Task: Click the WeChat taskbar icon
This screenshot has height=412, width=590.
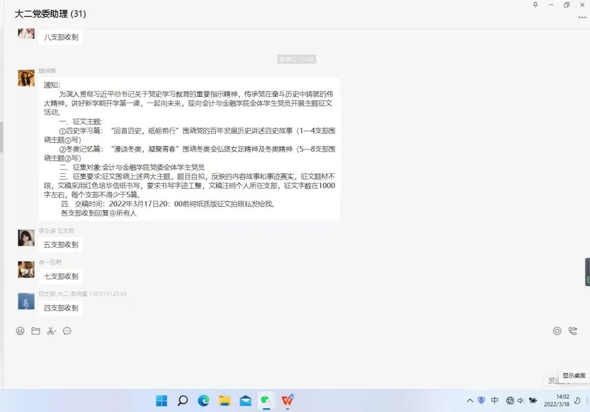Action: [266, 401]
